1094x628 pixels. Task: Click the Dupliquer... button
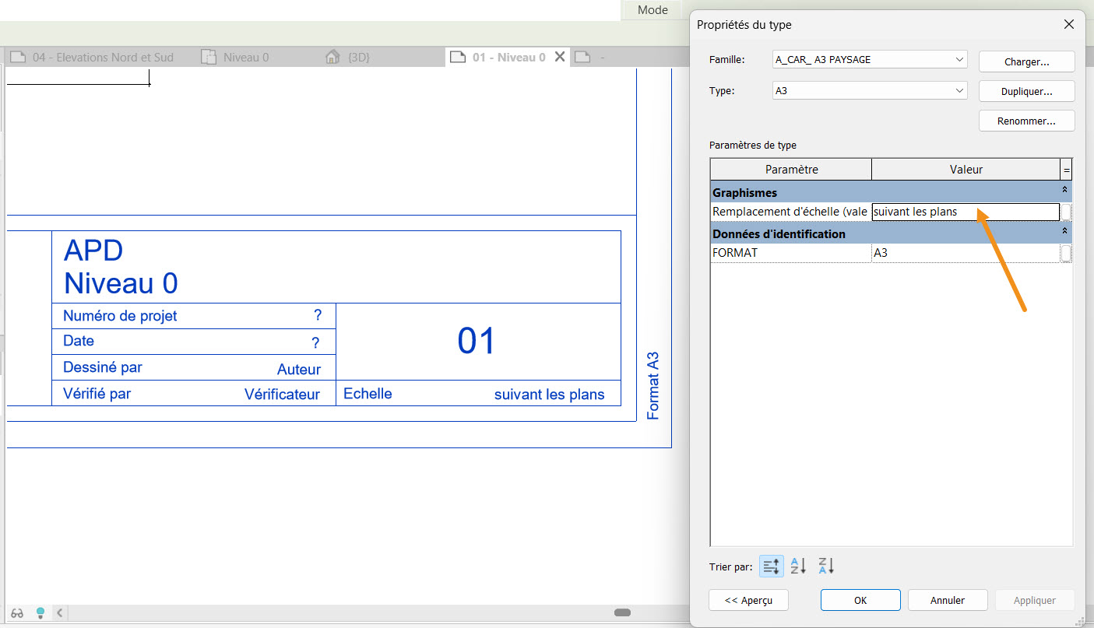tap(1026, 91)
